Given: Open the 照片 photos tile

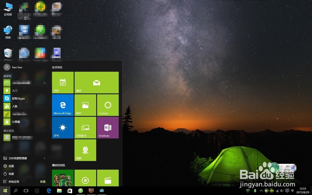Looking at the screenshot, I should pyautogui.click(x=85, y=105).
